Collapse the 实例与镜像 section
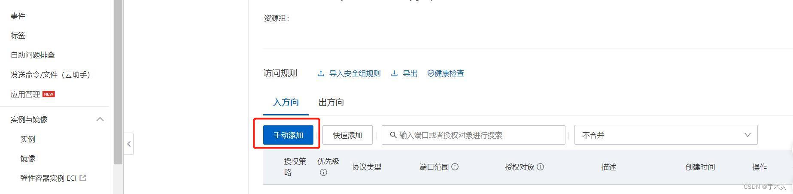The width and height of the screenshot is (793, 194). tap(100, 119)
